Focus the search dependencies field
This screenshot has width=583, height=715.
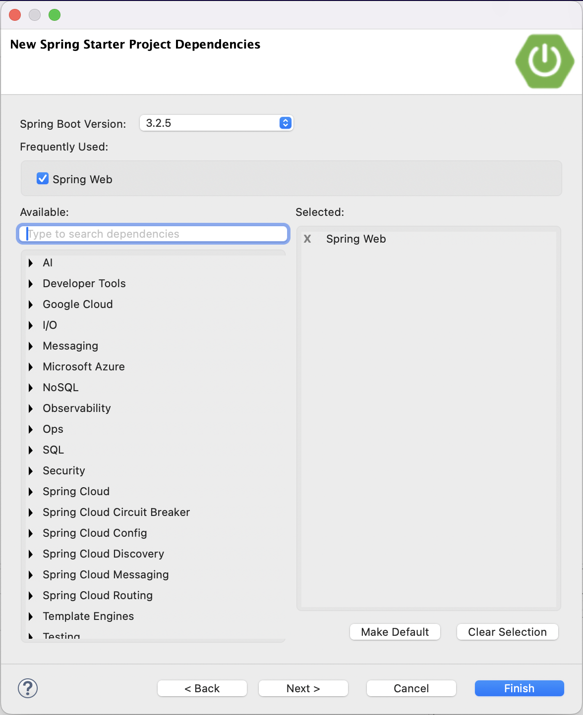tap(153, 234)
